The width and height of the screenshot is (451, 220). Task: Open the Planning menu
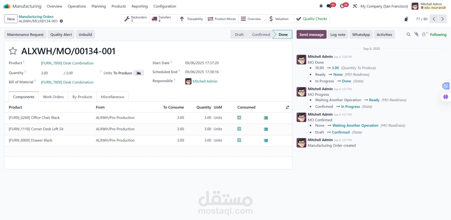pos(99,6)
